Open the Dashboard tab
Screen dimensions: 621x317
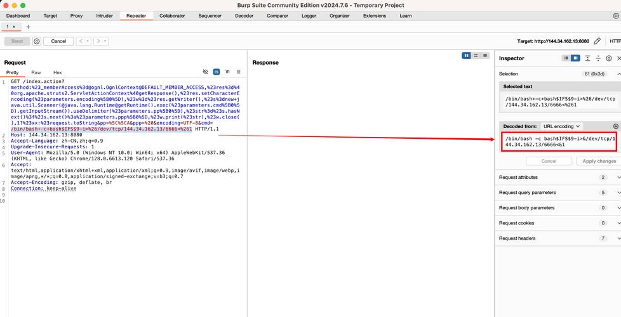pyautogui.click(x=18, y=16)
